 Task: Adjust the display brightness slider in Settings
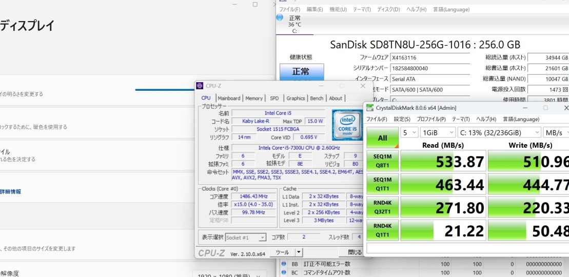165,90
